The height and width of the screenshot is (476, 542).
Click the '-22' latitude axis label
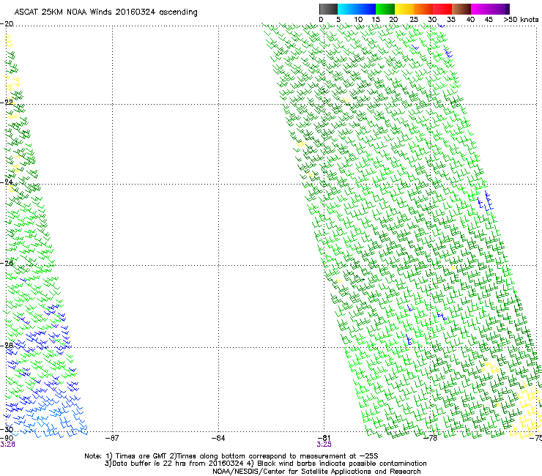coord(7,103)
